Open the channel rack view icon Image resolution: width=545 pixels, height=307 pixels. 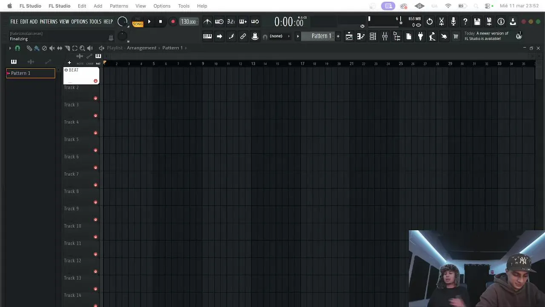click(x=373, y=37)
